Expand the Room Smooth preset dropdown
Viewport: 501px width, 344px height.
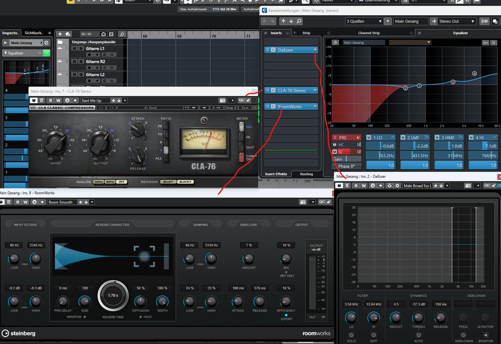[x=92, y=202]
